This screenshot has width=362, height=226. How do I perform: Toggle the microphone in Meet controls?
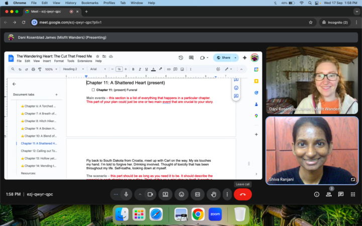[x=126, y=194]
